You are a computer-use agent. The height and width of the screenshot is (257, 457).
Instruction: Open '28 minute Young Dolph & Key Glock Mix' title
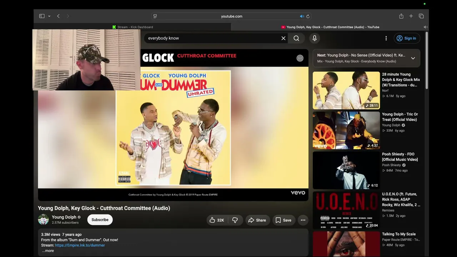pos(401,80)
